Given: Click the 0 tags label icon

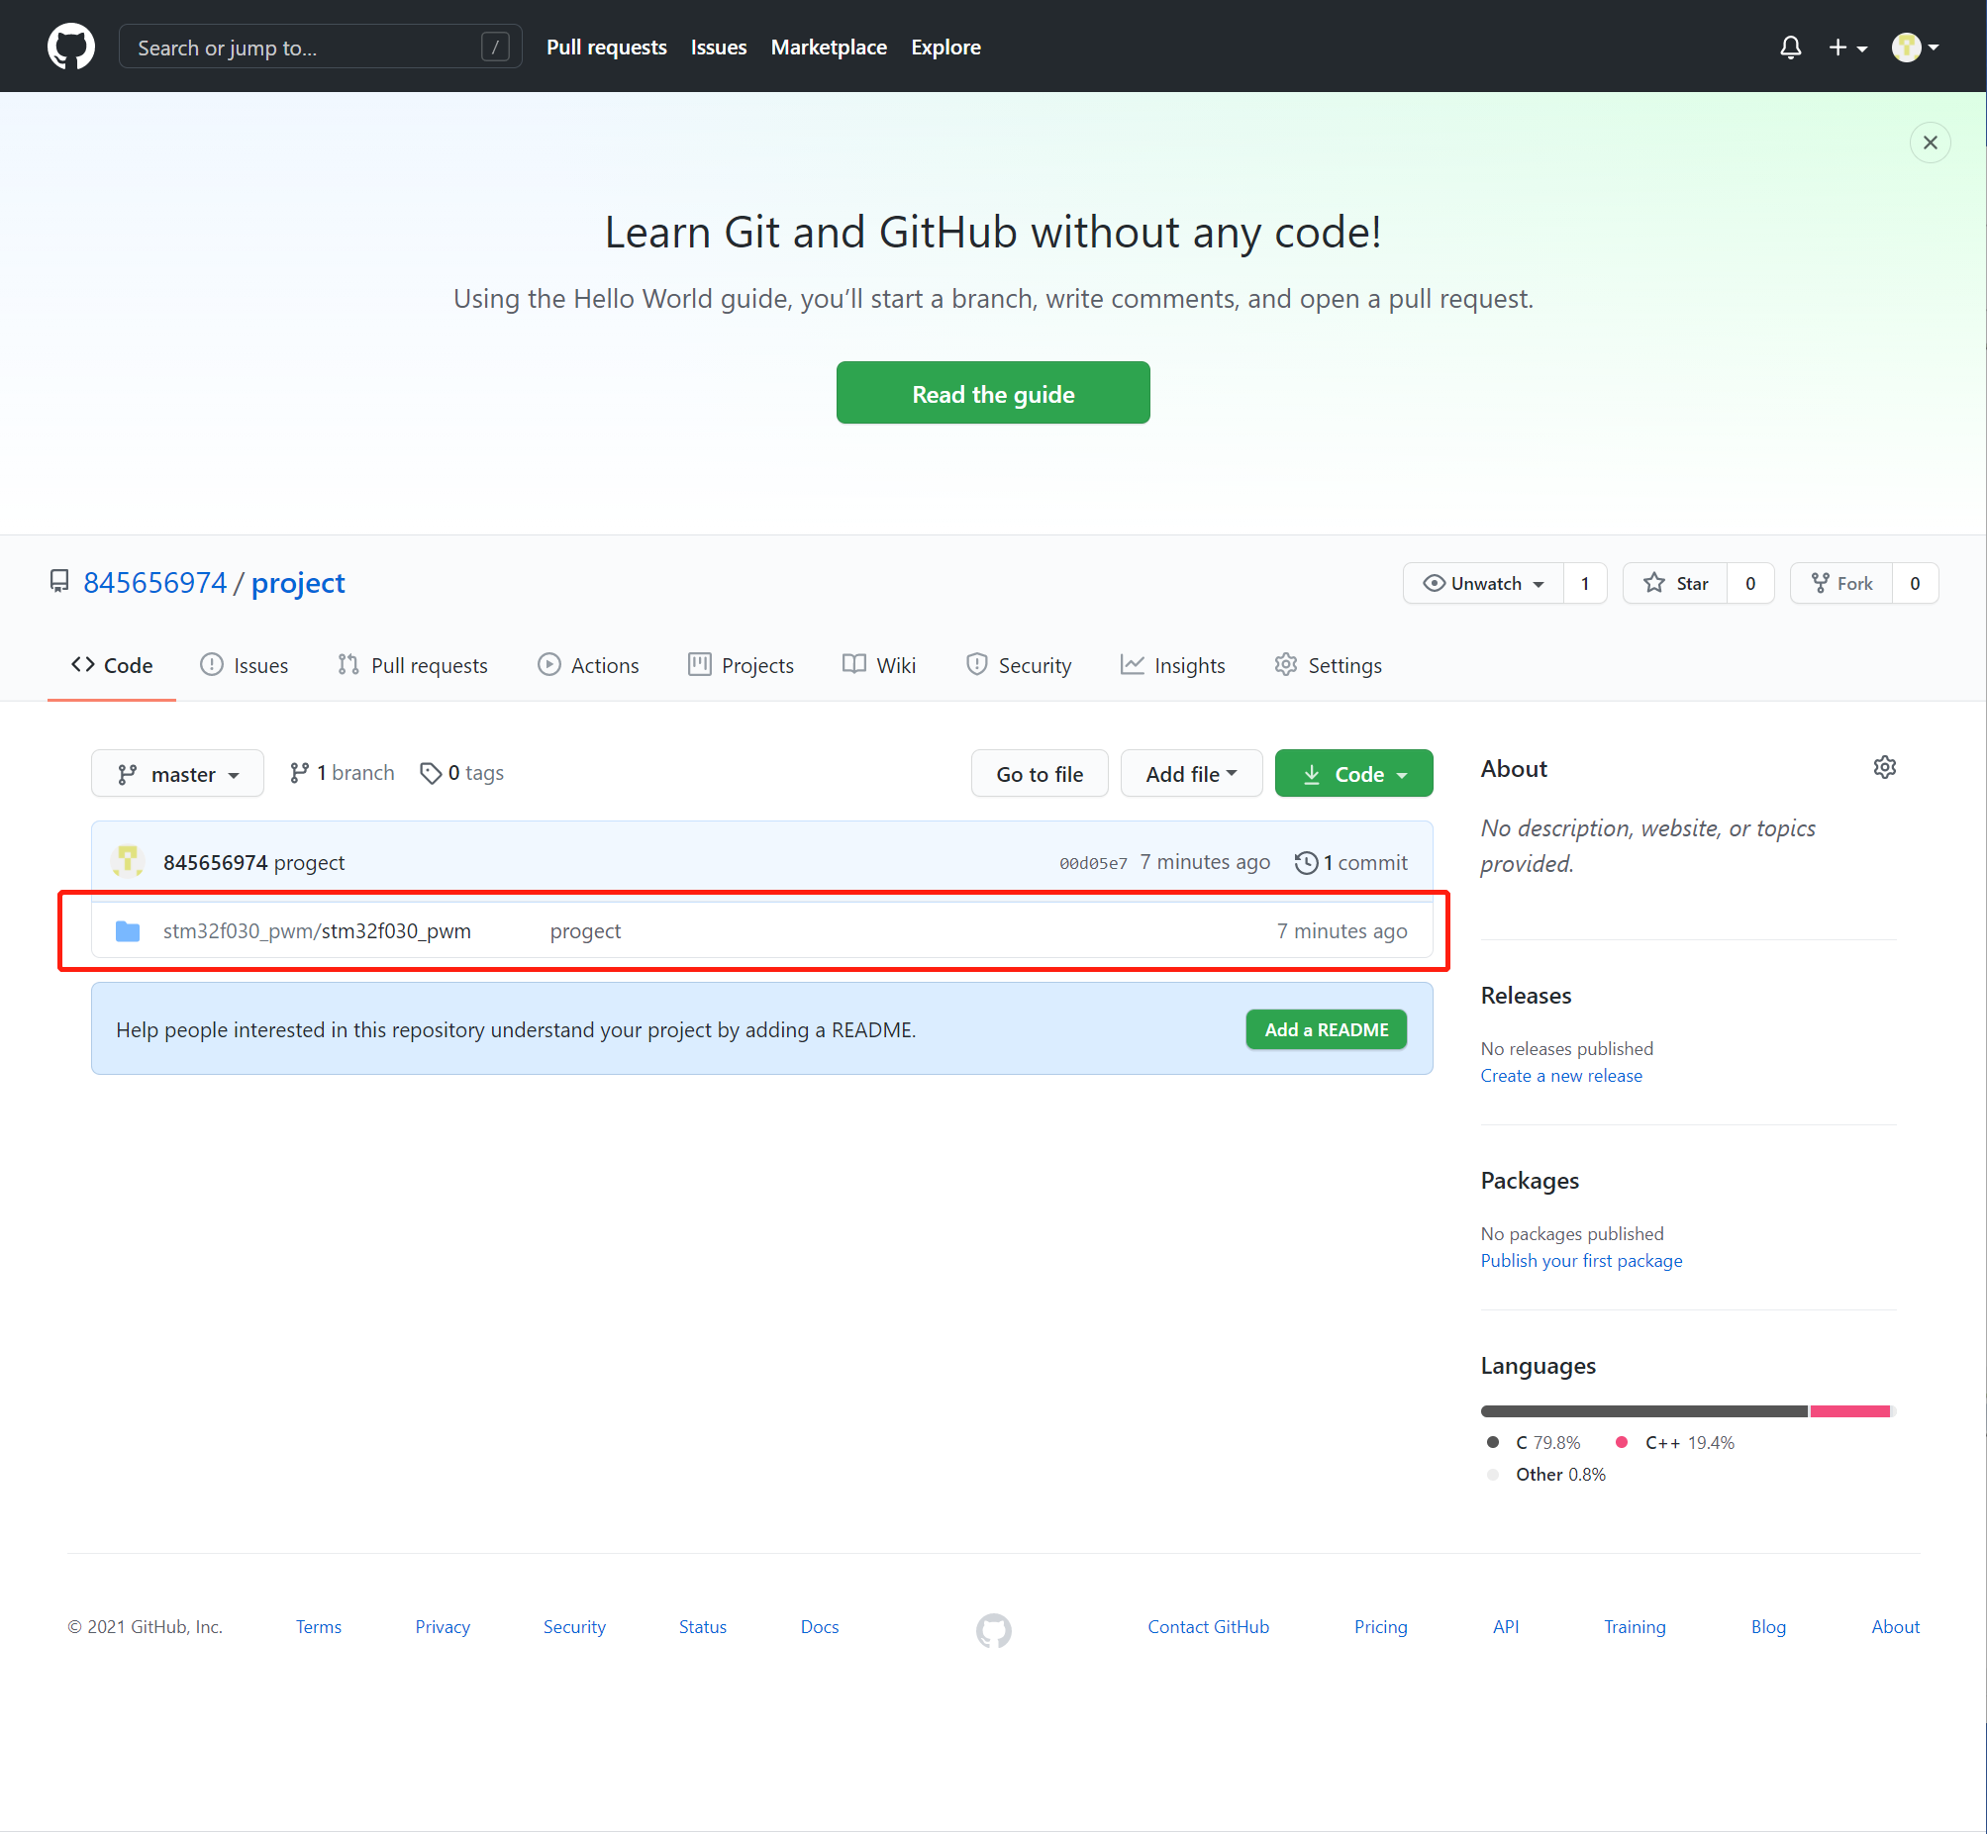Looking at the screenshot, I should click(430, 773).
